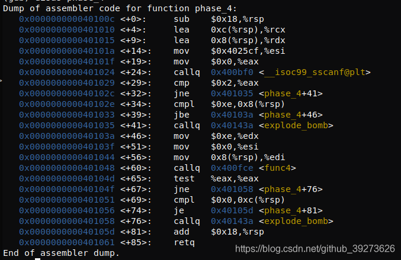
Task: Click operand '$0x0,%eax'
Action: [235, 61]
